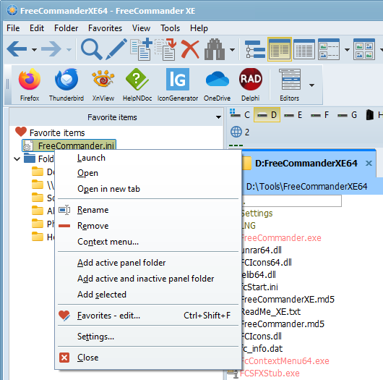Choose Rename in the context menu
Viewport: 383px width, 380px height.
tap(148, 210)
